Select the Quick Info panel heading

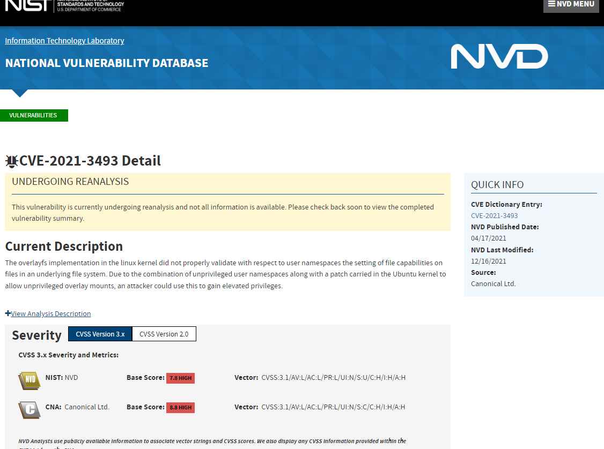(x=497, y=184)
